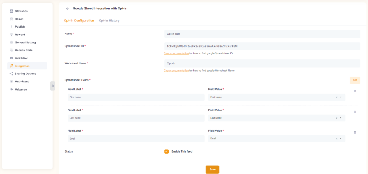This screenshot has width=368, height=174.
Task: Delete the First name field row
Action: (355, 91)
